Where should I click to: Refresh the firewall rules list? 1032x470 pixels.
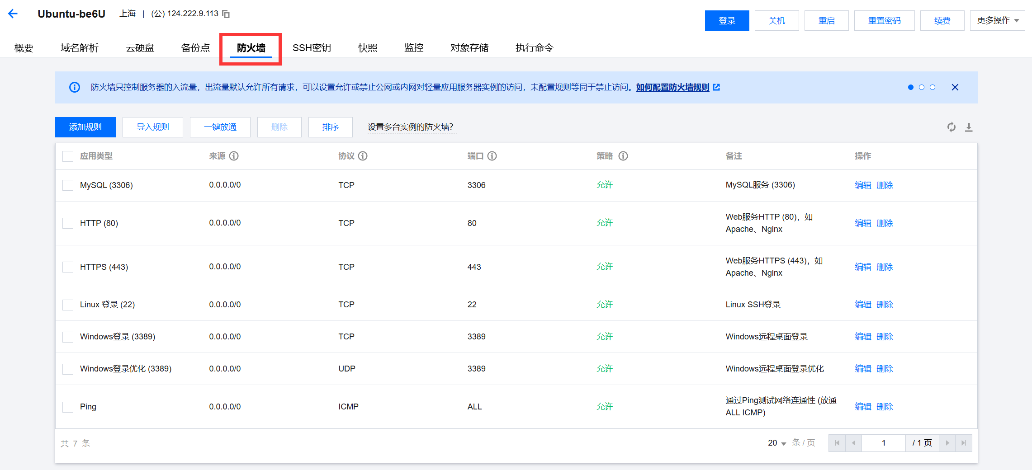(952, 127)
